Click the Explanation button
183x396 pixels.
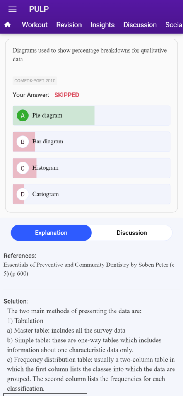[51, 233]
